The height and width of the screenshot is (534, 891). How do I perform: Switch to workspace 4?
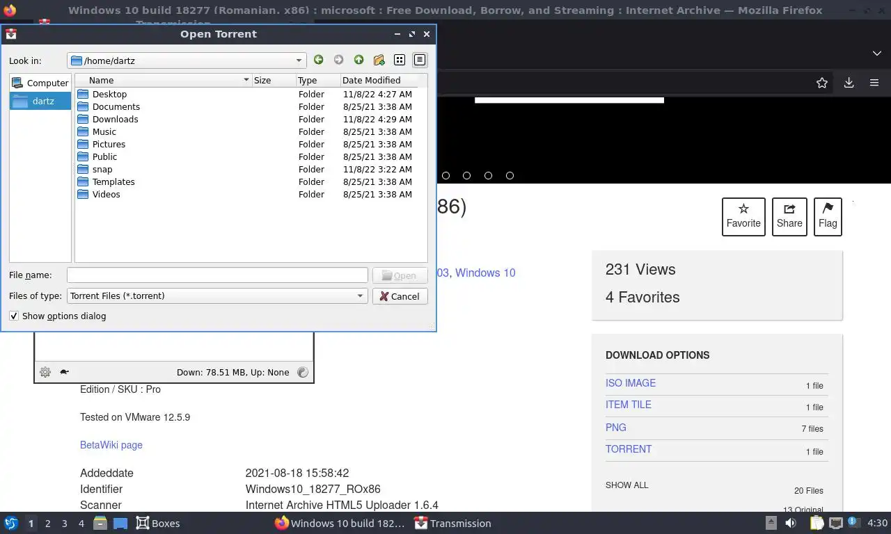(x=81, y=524)
